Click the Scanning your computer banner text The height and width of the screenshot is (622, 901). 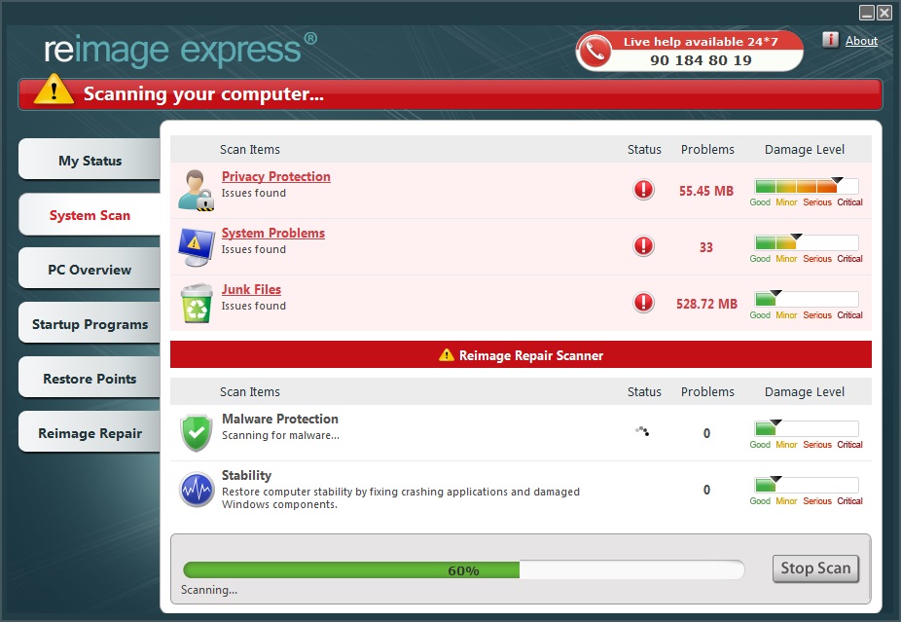click(203, 93)
